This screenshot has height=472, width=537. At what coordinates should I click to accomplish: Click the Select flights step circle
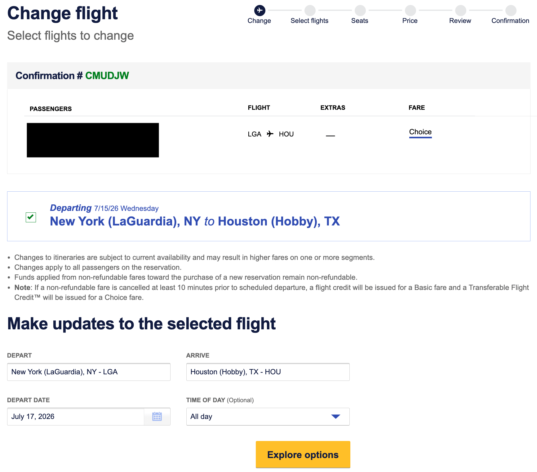click(310, 10)
